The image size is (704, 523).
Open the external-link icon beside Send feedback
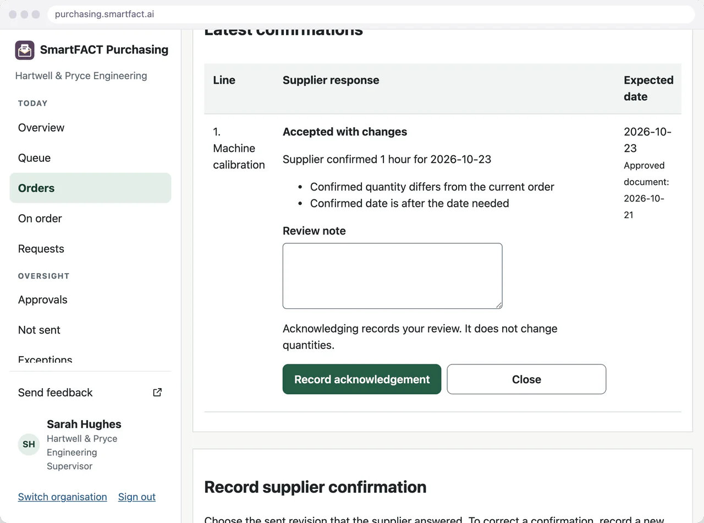click(157, 393)
